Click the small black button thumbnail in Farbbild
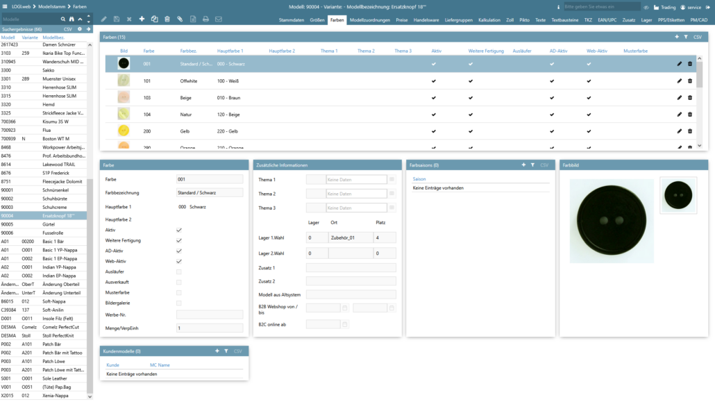The image size is (715, 402). pyautogui.click(x=678, y=195)
